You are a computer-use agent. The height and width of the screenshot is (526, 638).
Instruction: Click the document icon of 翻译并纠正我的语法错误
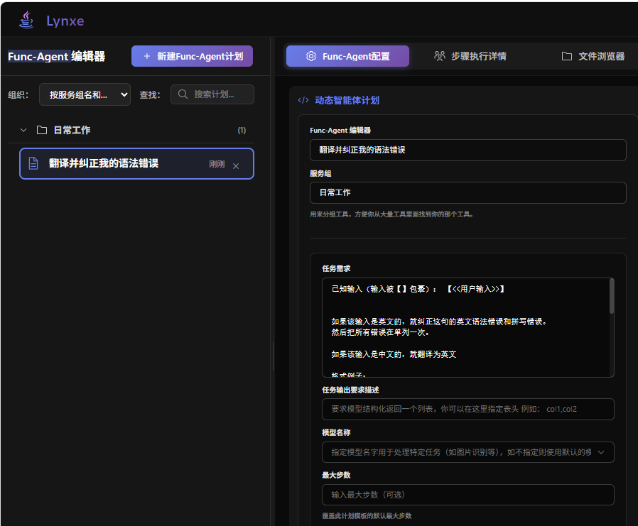(x=33, y=163)
